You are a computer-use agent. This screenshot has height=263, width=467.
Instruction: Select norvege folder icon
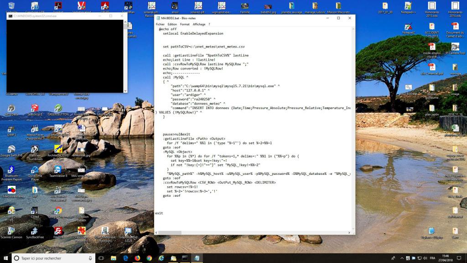click(455, 69)
